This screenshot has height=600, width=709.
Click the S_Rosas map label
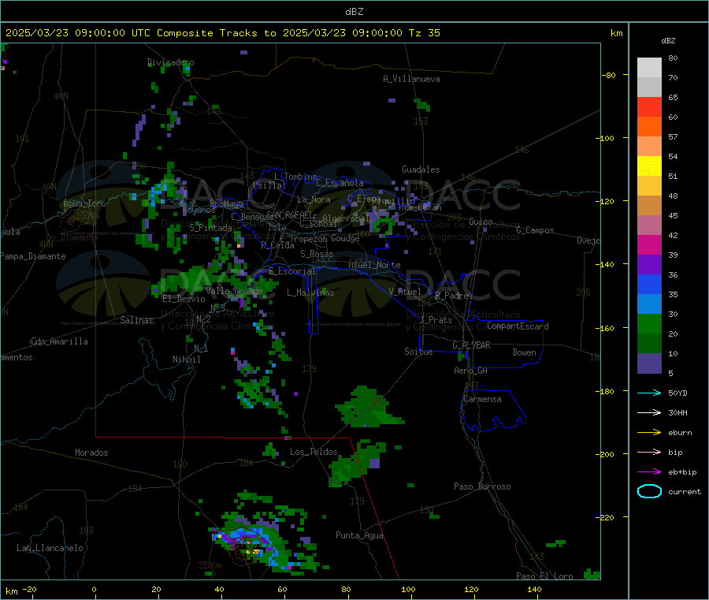(317, 254)
